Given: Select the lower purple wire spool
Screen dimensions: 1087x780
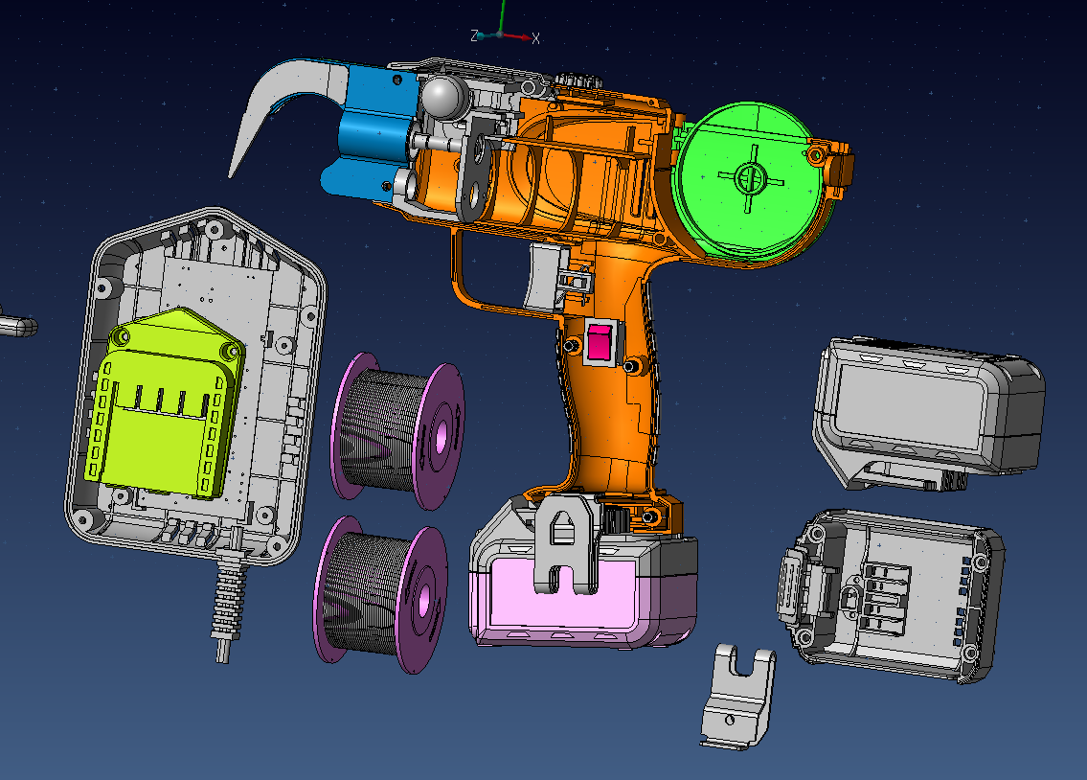Looking at the screenshot, I should pyautogui.click(x=380, y=594).
